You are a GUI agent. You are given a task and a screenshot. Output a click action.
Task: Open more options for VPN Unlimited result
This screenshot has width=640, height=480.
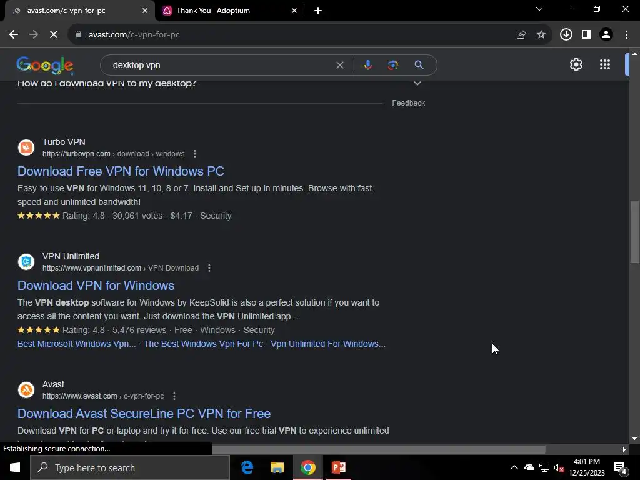tap(209, 268)
